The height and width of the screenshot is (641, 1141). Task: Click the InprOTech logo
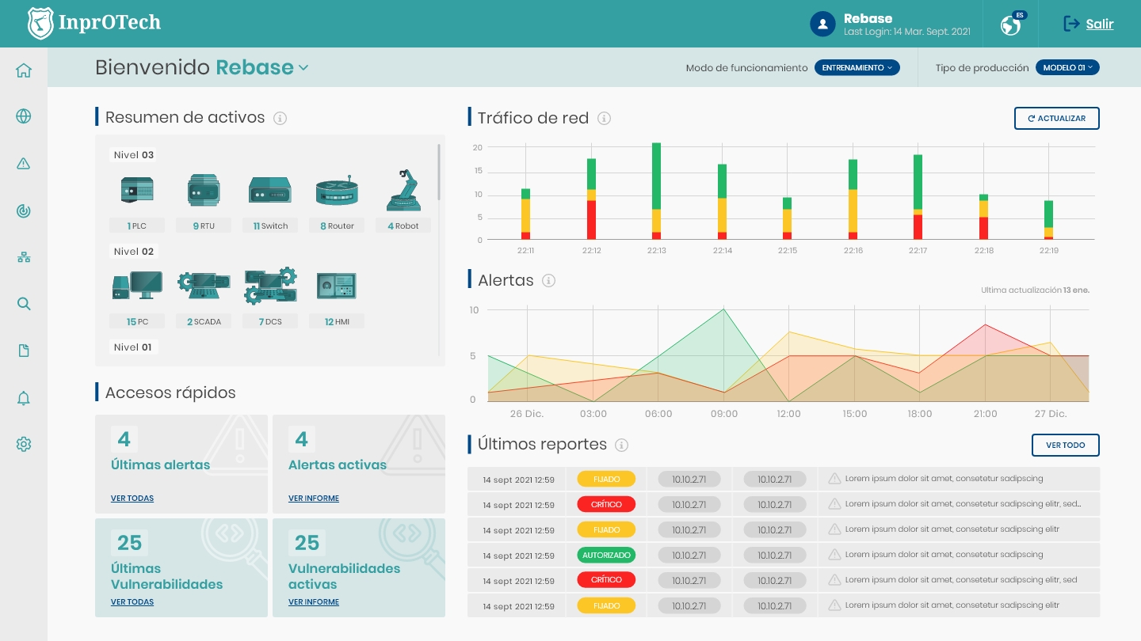coord(94,23)
